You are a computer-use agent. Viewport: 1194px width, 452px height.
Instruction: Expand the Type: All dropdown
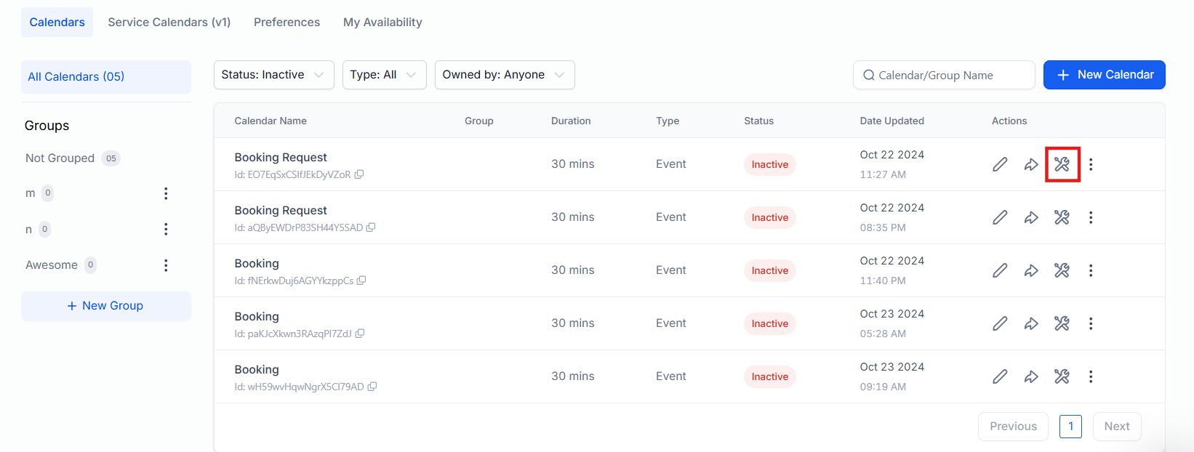(x=384, y=75)
